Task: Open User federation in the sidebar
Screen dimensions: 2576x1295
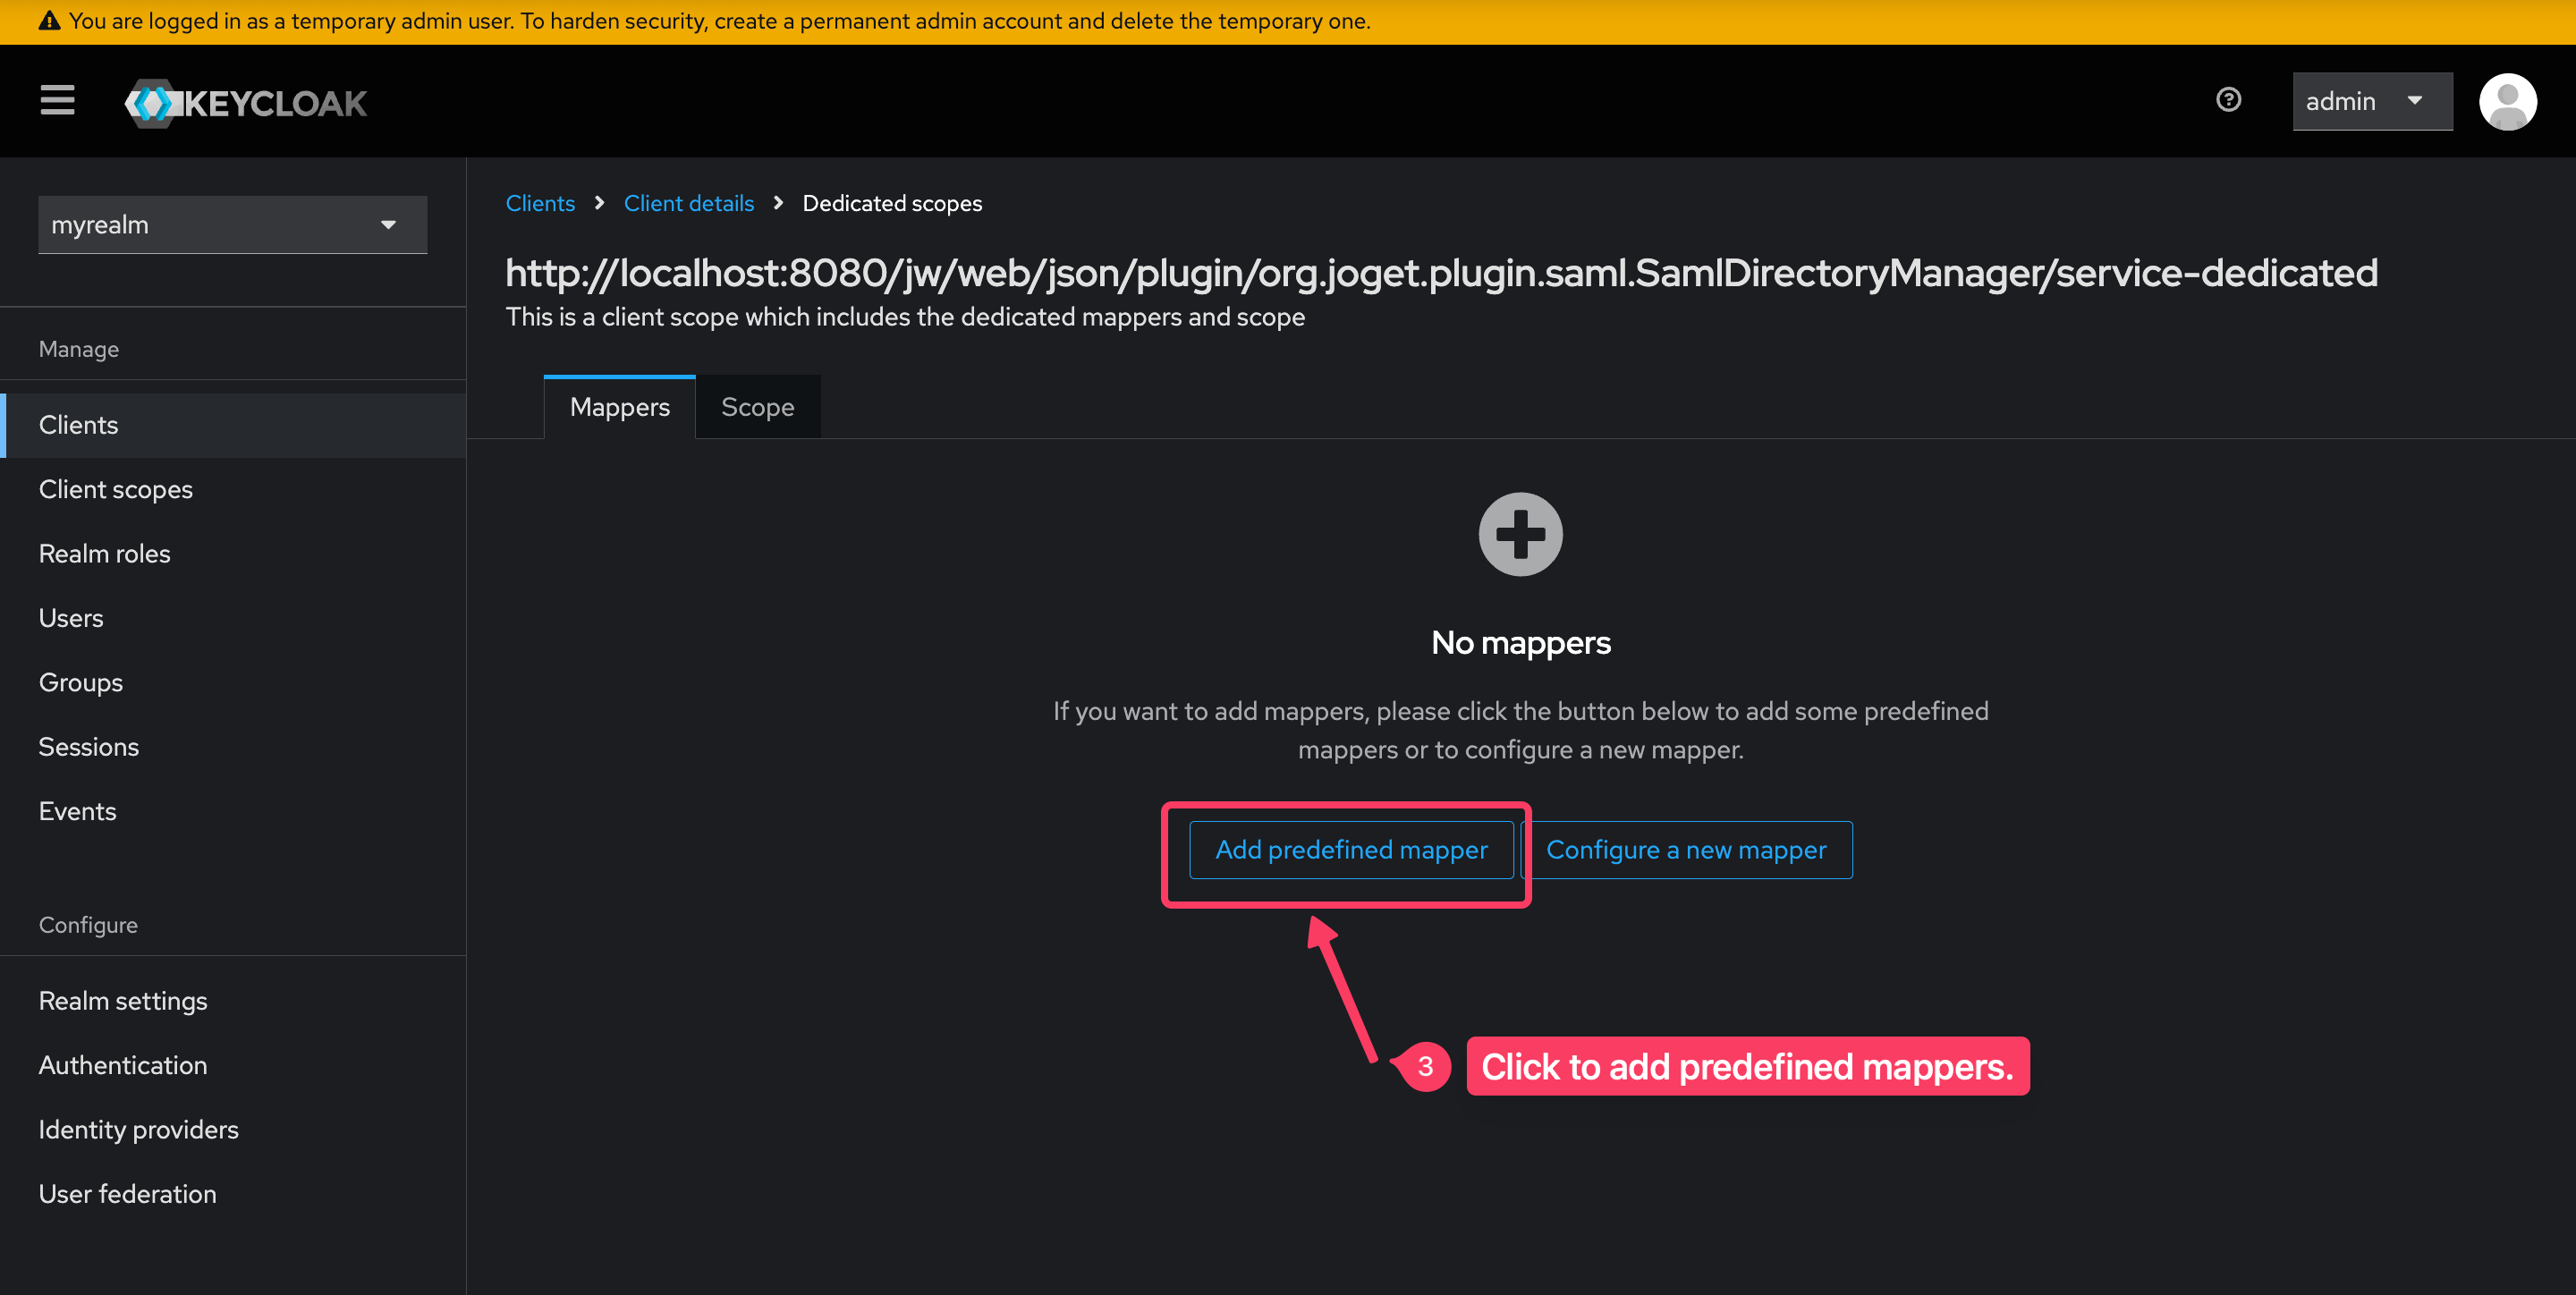Action: point(233,1194)
